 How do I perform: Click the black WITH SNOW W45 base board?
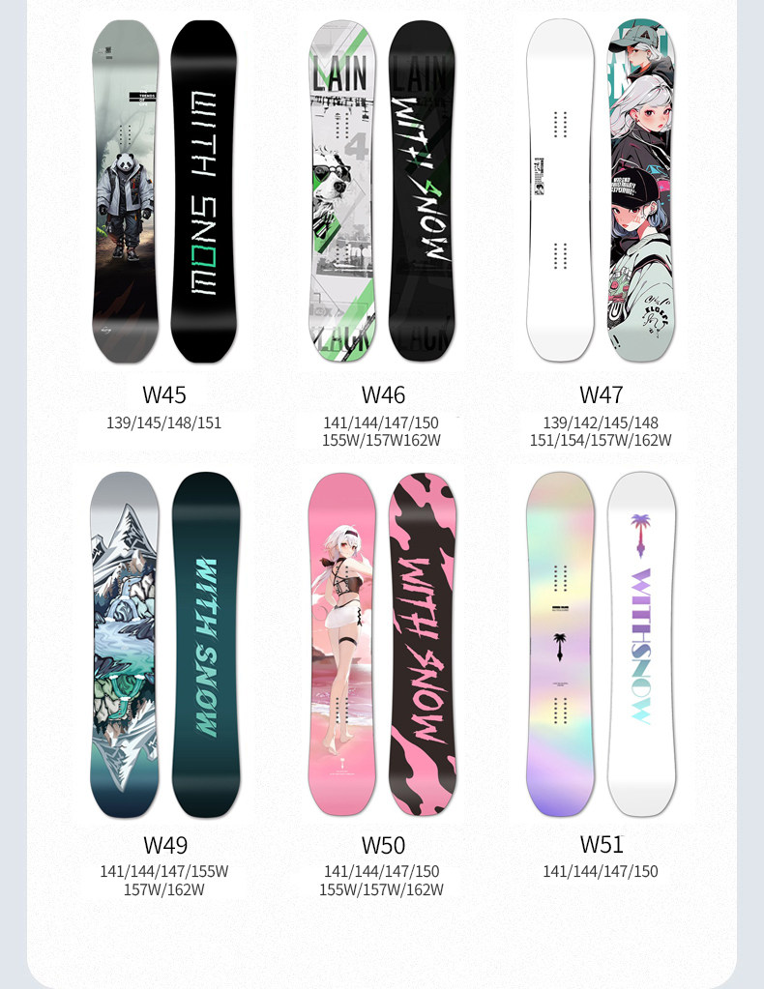pyautogui.click(x=204, y=191)
